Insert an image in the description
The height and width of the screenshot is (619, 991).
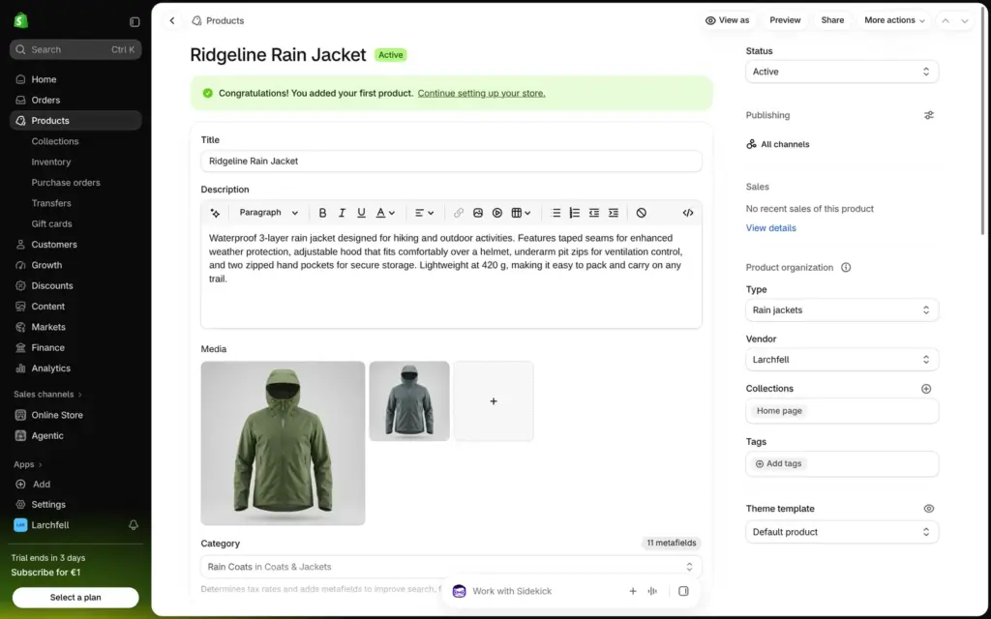pyautogui.click(x=478, y=213)
